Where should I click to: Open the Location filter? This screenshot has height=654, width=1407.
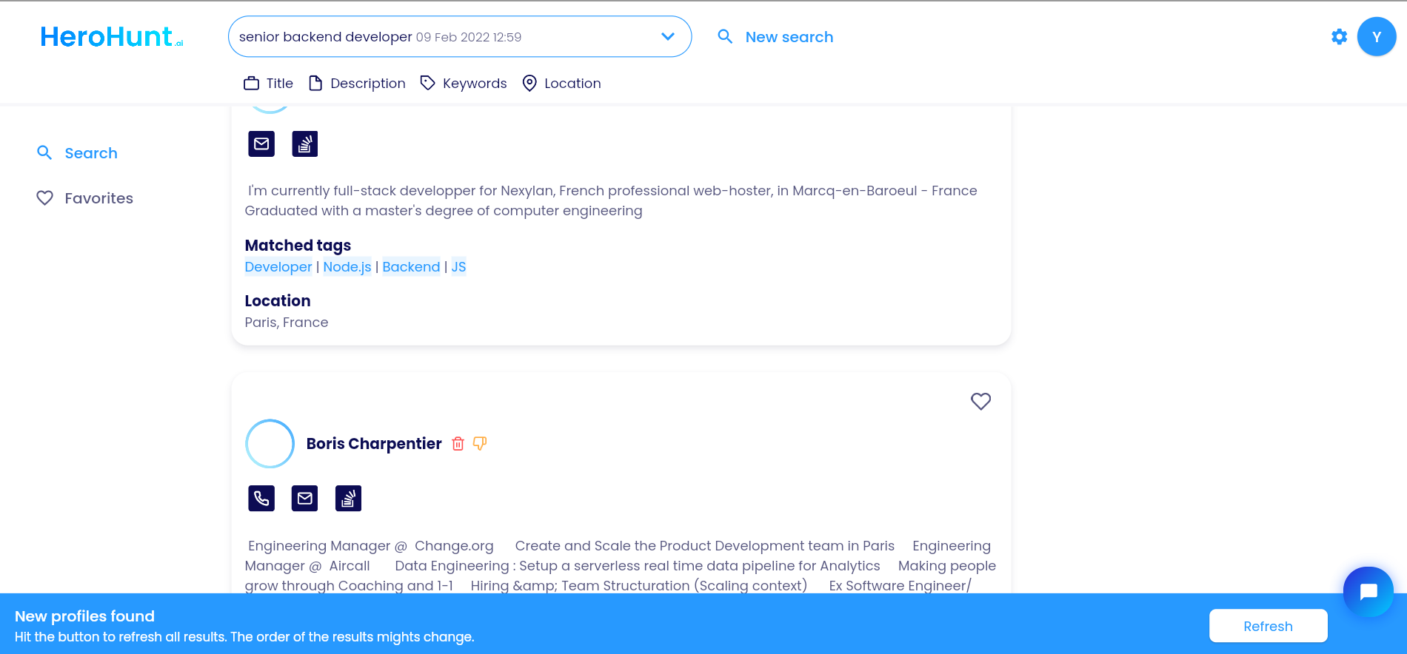point(562,84)
